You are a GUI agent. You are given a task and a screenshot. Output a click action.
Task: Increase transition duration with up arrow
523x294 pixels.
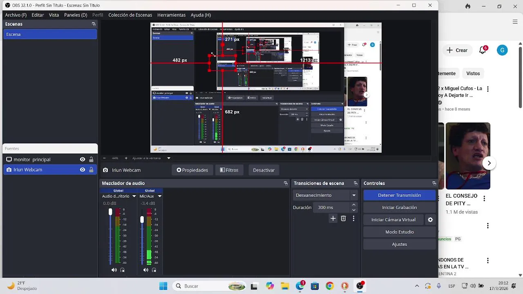tap(354, 205)
